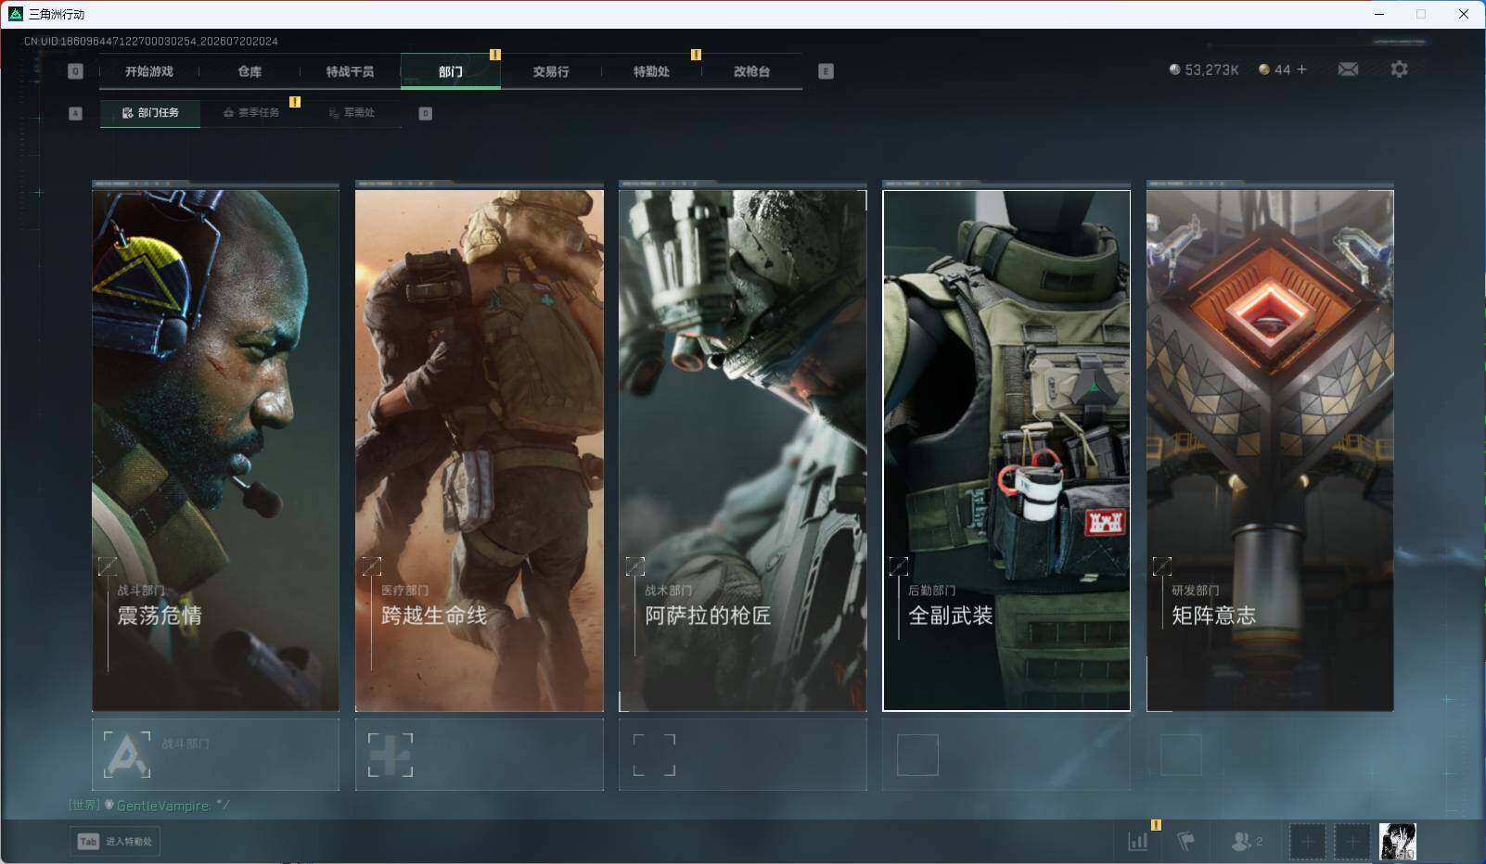Switch to the 交易行 tab

551,71
